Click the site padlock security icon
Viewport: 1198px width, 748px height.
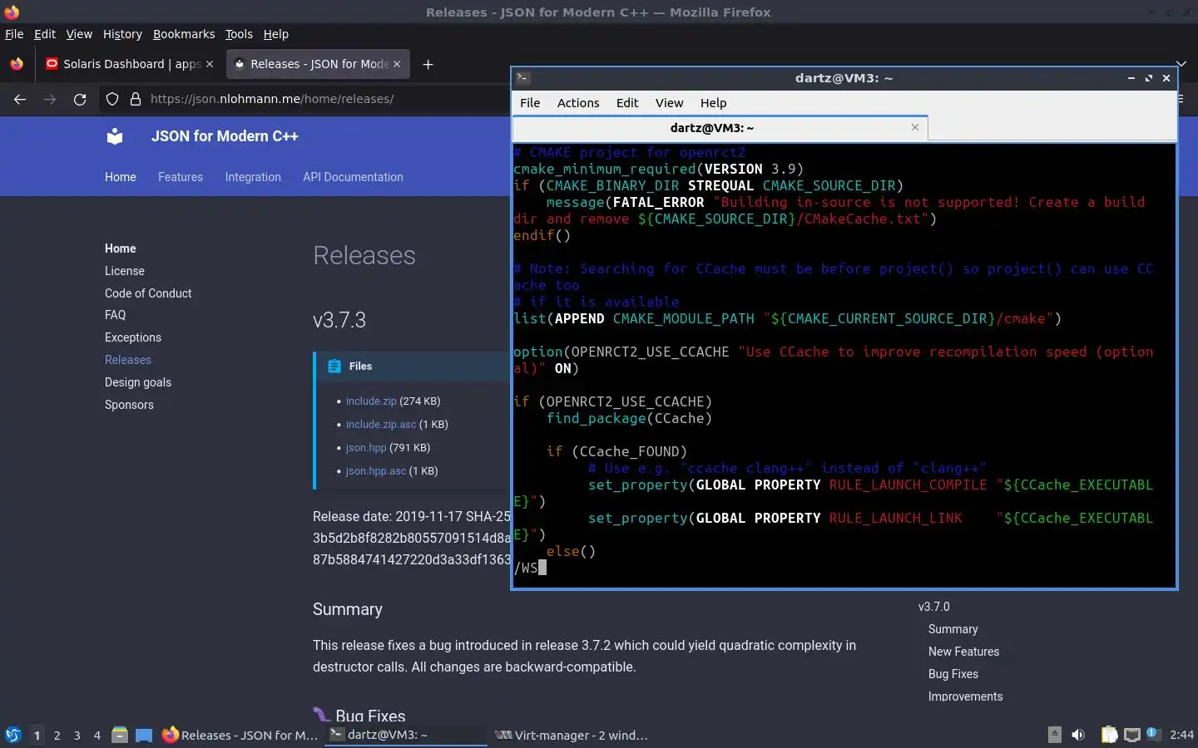click(x=135, y=99)
